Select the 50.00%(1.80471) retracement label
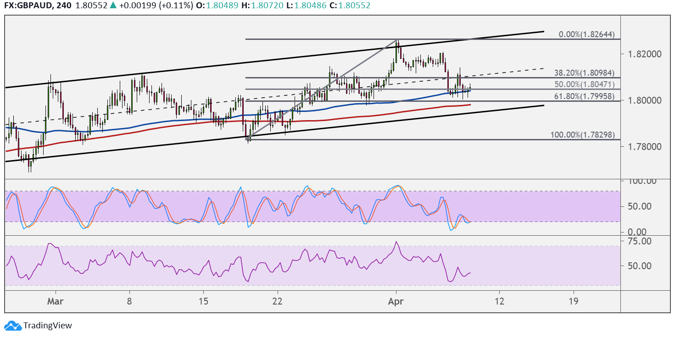This screenshot has width=675, height=338. 584,84
